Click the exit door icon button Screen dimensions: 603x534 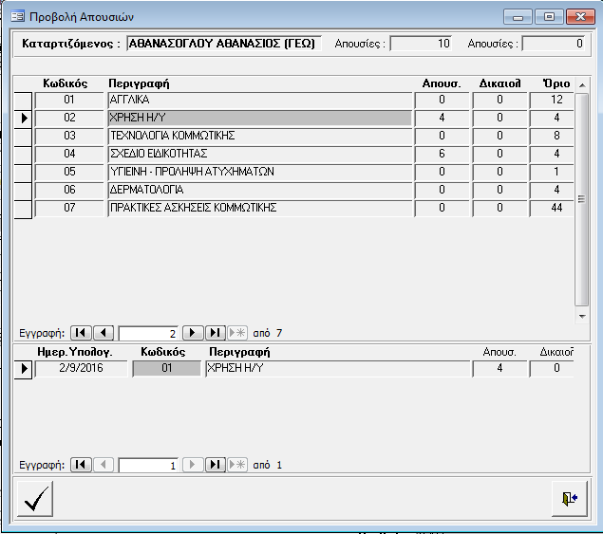pos(569,499)
